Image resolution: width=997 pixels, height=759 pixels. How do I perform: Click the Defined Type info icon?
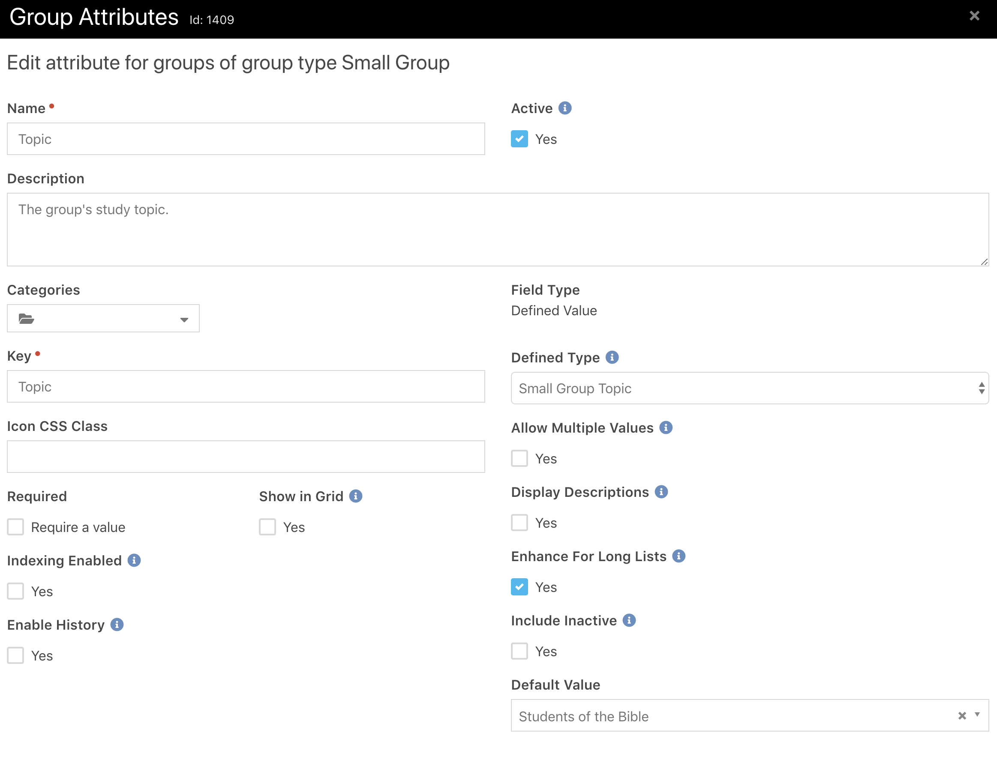tap(613, 357)
